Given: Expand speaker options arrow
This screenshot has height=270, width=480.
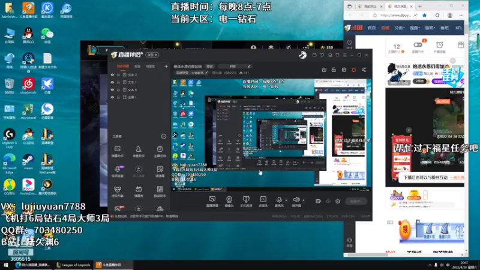Looking at the screenshot, I should [304, 200].
